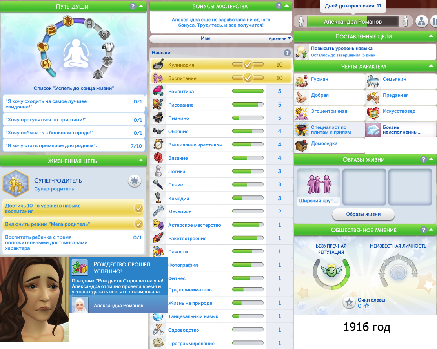This screenshot has height=349, width=437.
Task: Sort skills by the Имя column
Action: 206,38
